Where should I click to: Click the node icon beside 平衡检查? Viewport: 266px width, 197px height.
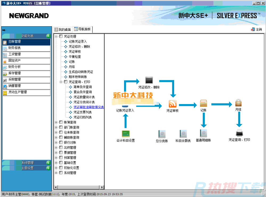coord(66,57)
